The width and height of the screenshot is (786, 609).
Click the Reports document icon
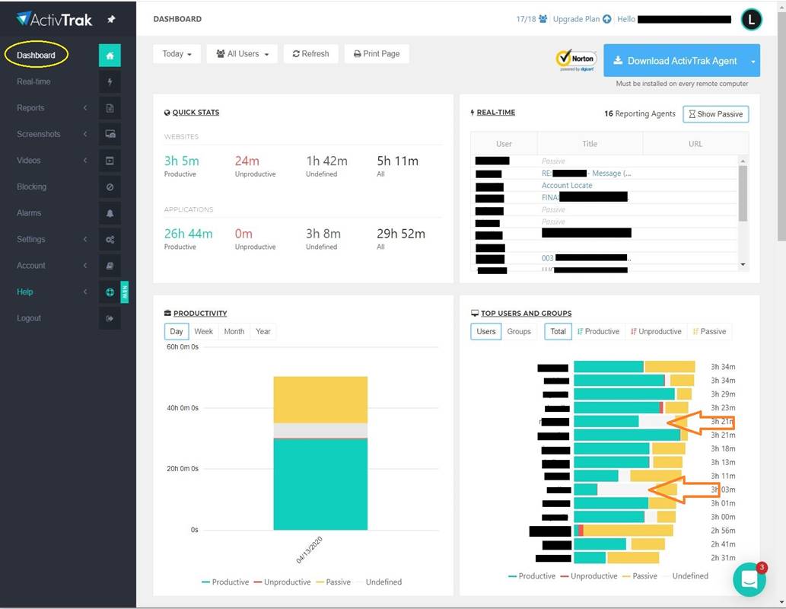pyautogui.click(x=110, y=108)
